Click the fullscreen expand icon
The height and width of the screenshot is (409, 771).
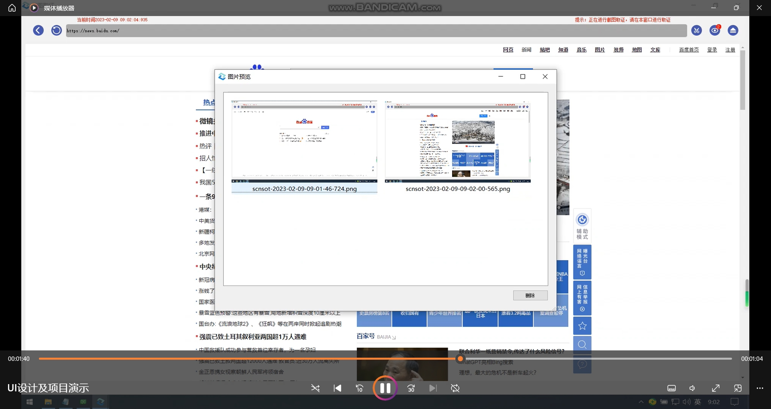(x=716, y=388)
